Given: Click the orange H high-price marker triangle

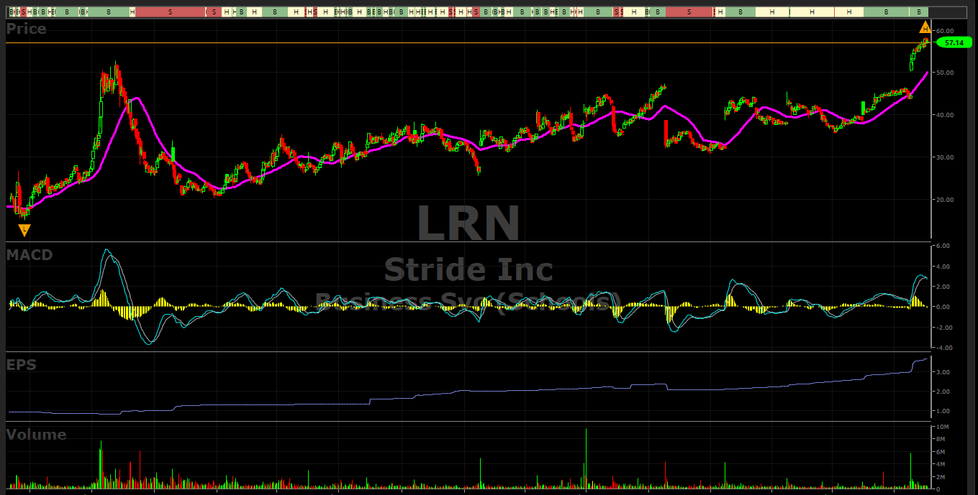Looking at the screenshot, I should tap(925, 28).
